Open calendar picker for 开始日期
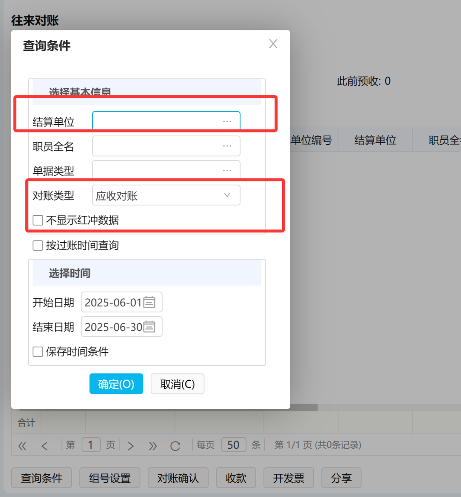Viewport: 461px width, 497px height. [149, 303]
